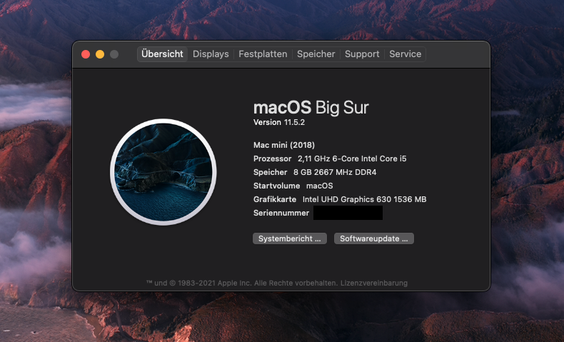Open the Support tab

[362, 54]
